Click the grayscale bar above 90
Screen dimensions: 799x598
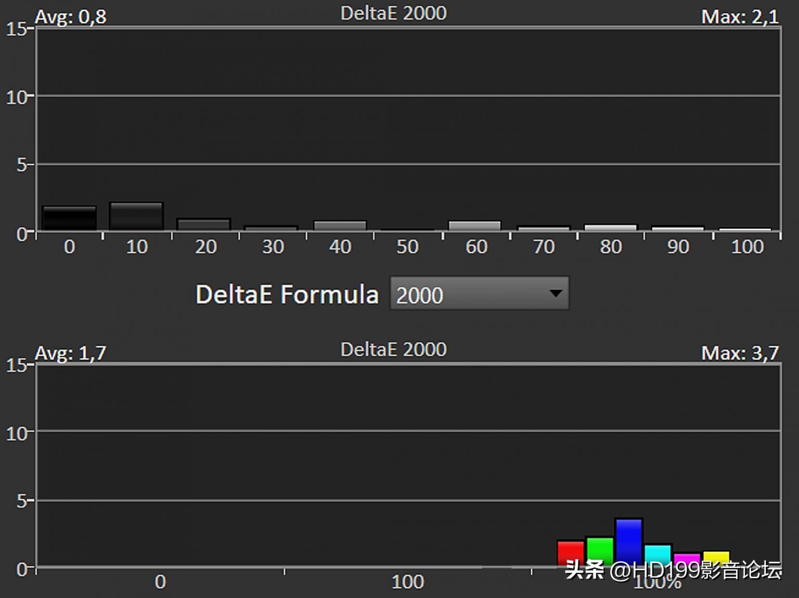[677, 228]
